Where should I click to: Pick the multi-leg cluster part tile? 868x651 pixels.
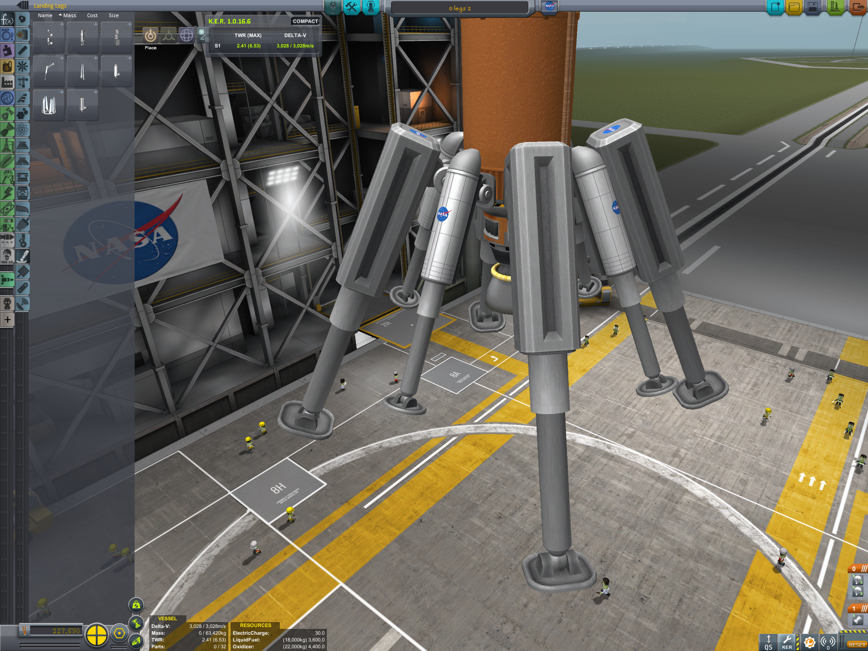pos(49,105)
